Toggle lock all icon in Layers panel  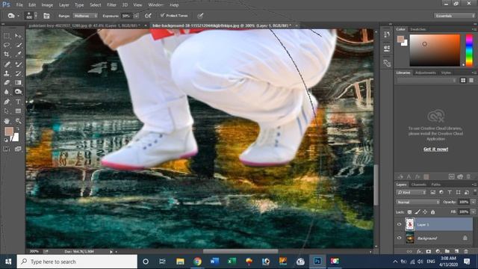(x=433, y=212)
